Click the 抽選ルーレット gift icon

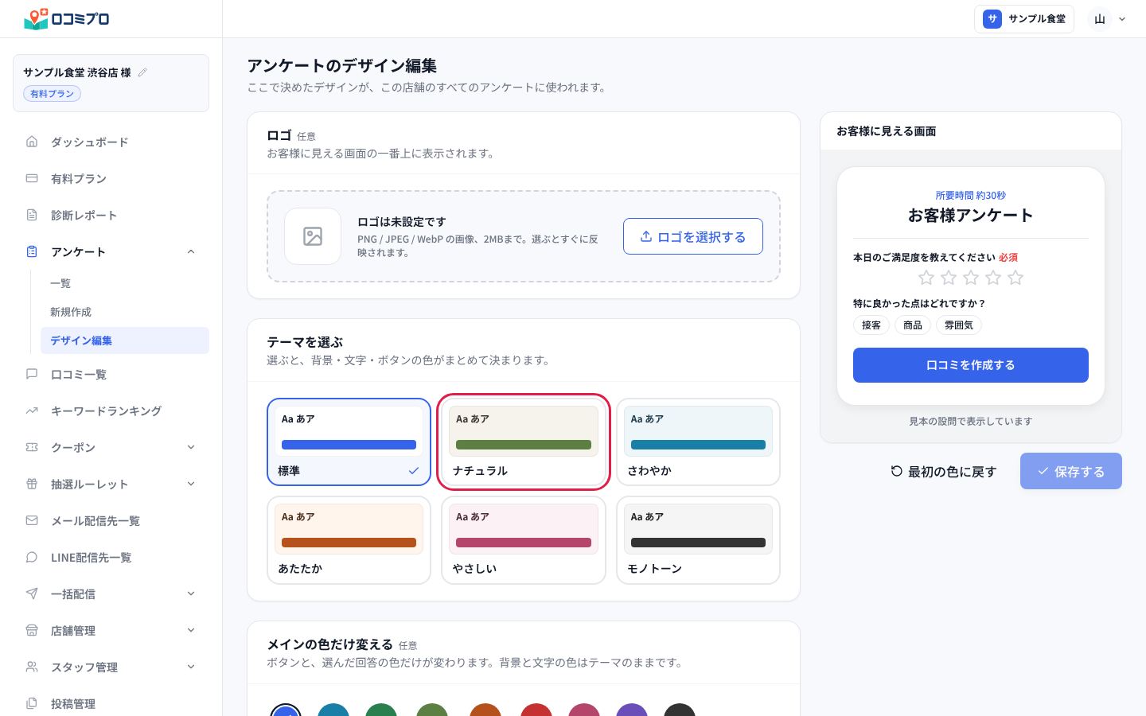(32, 484)
